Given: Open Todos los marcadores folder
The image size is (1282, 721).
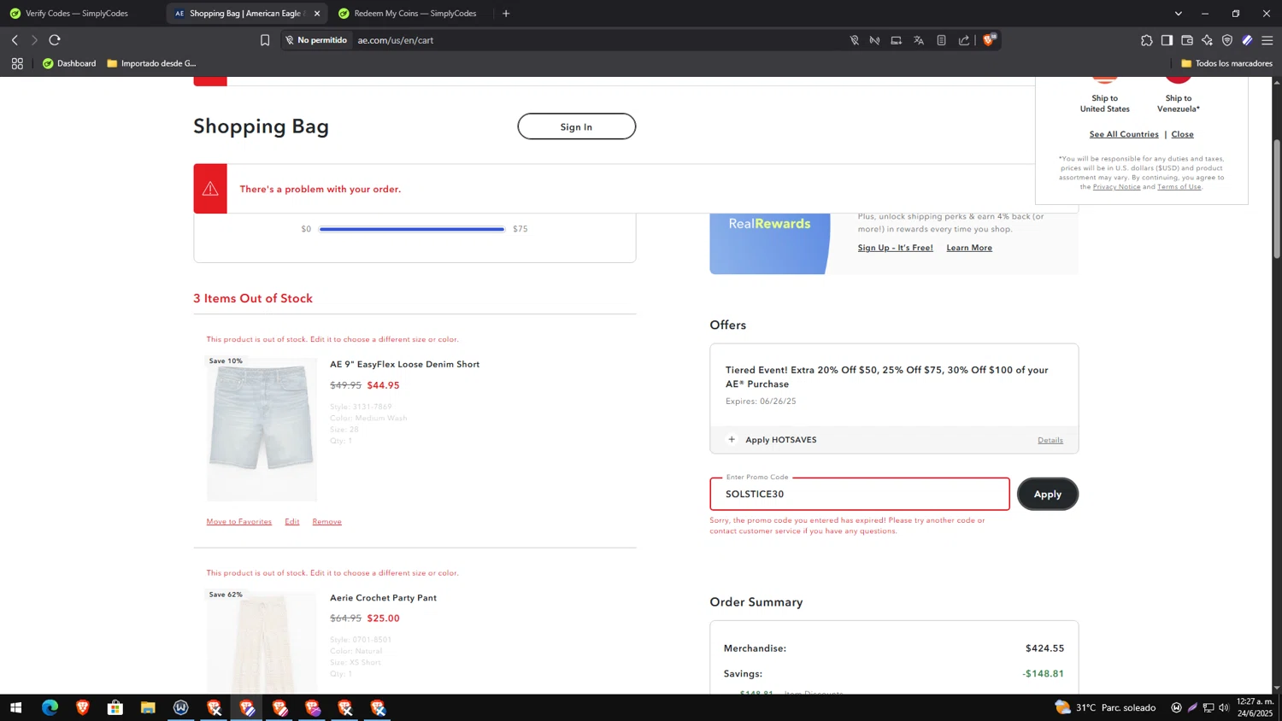Looking at the screenshot, I should click(x=1226, y=63).
